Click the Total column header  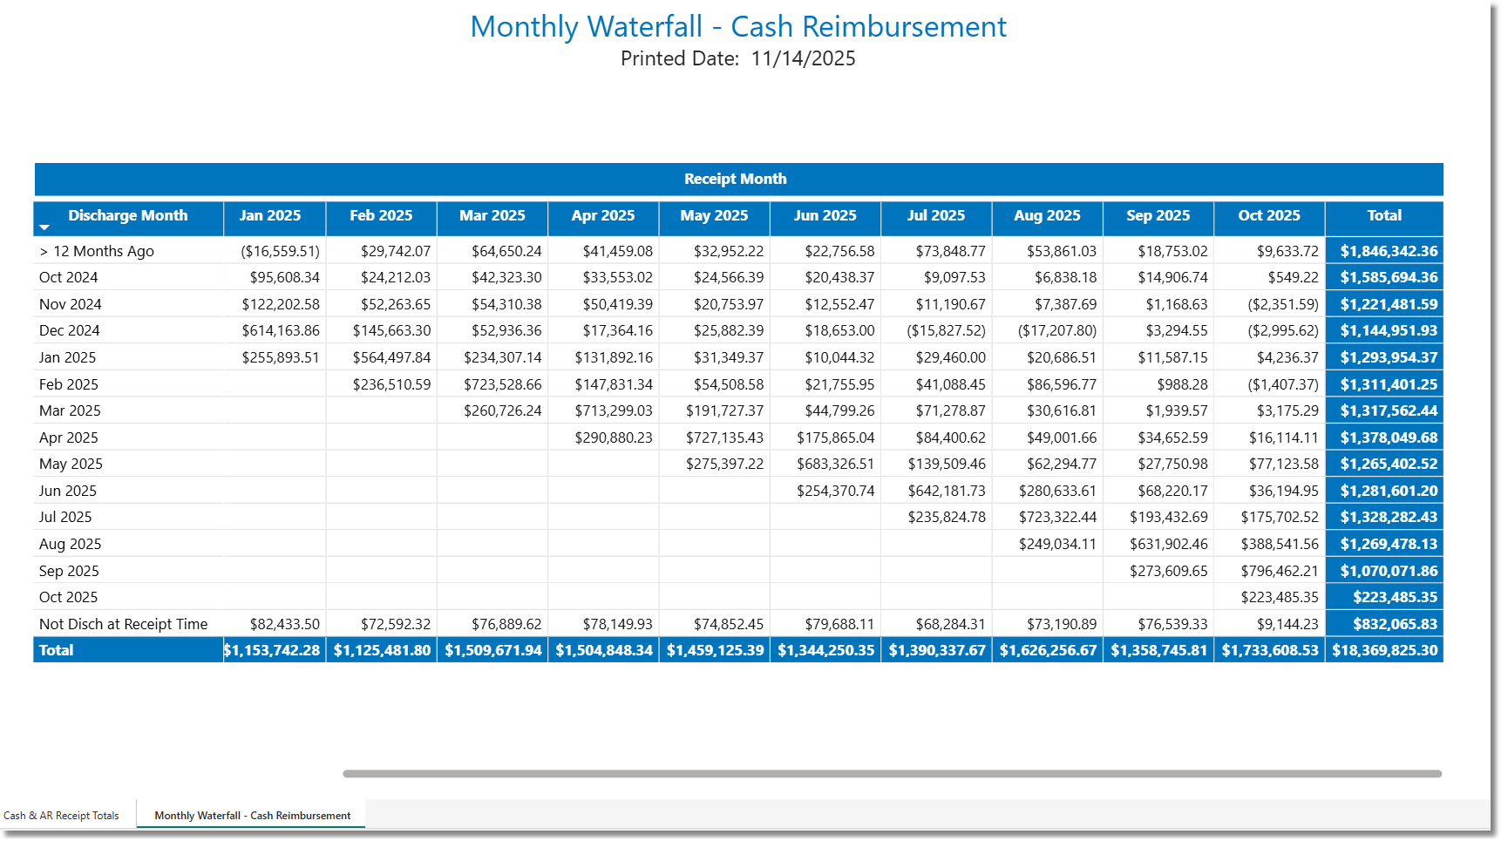tap(1383, 216)
